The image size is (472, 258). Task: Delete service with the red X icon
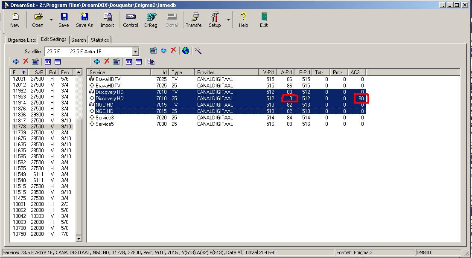[x=107, y=62]
